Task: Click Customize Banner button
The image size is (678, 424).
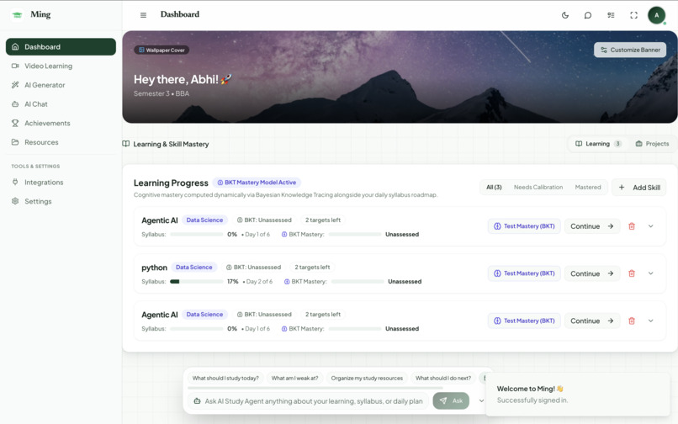Action: tap(630, 50)
